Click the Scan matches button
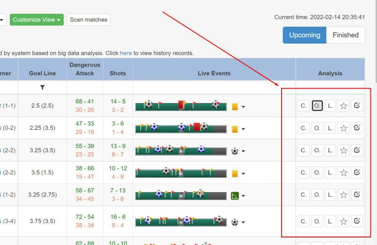This screenshot has height=245, width=377. 88,20
